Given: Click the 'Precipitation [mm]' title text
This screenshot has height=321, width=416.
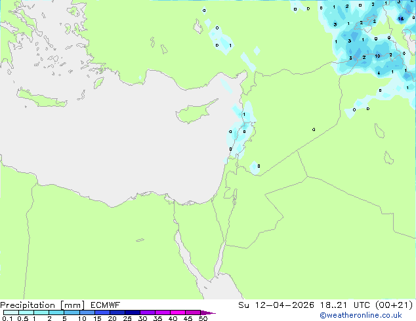Looking at the screenshot, I should tap(43, 305).
